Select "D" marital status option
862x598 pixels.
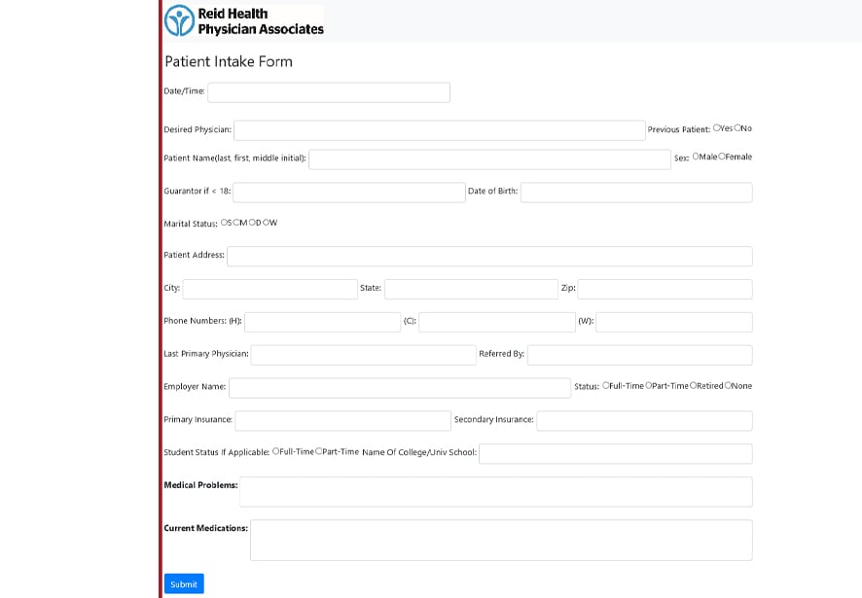[251, 223]
